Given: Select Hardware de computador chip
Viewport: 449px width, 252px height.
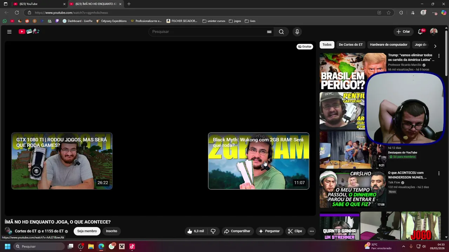Looking at the screenshot, I should point(389,45).
